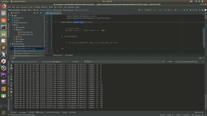Open the Build tool window tab
The height and width of the screenshot is (116, 207).
[65, 112]
